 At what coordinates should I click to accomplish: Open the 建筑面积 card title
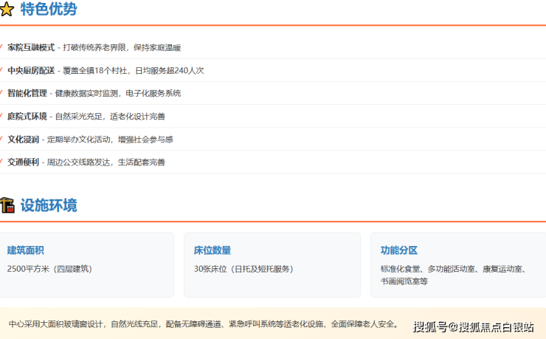click(x=26, y=250)
